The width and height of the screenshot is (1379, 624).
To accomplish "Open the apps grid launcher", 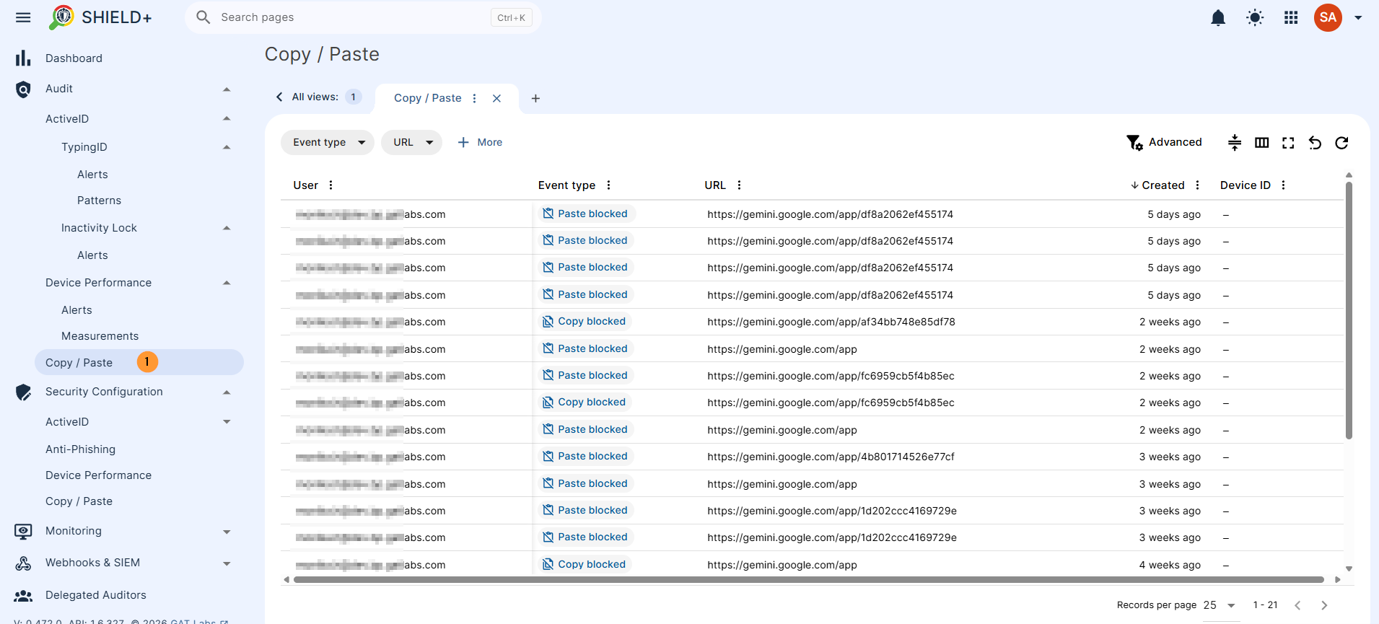I will point(1291,17).
